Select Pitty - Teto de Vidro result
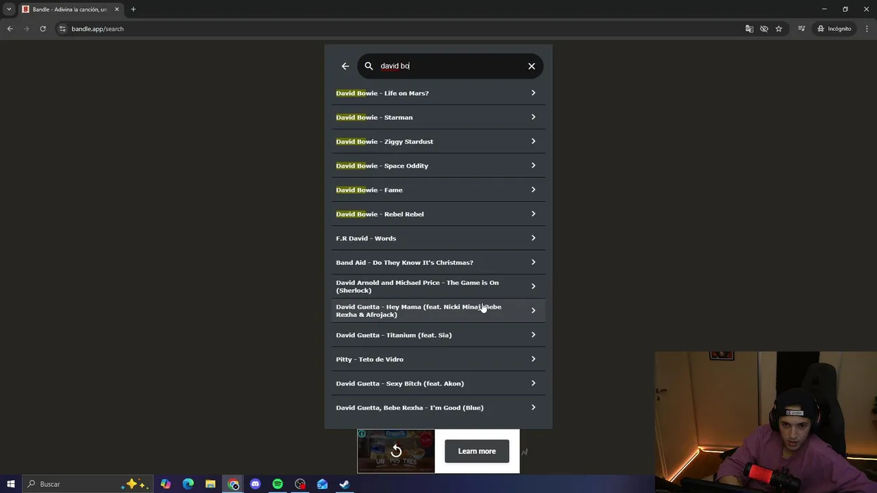Image resolution: width=877 pixels, height=493 pixels. (438, 359)
